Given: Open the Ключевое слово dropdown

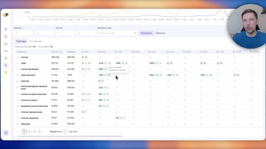Looking at the screenshot, I should click(x=117, y=33).
